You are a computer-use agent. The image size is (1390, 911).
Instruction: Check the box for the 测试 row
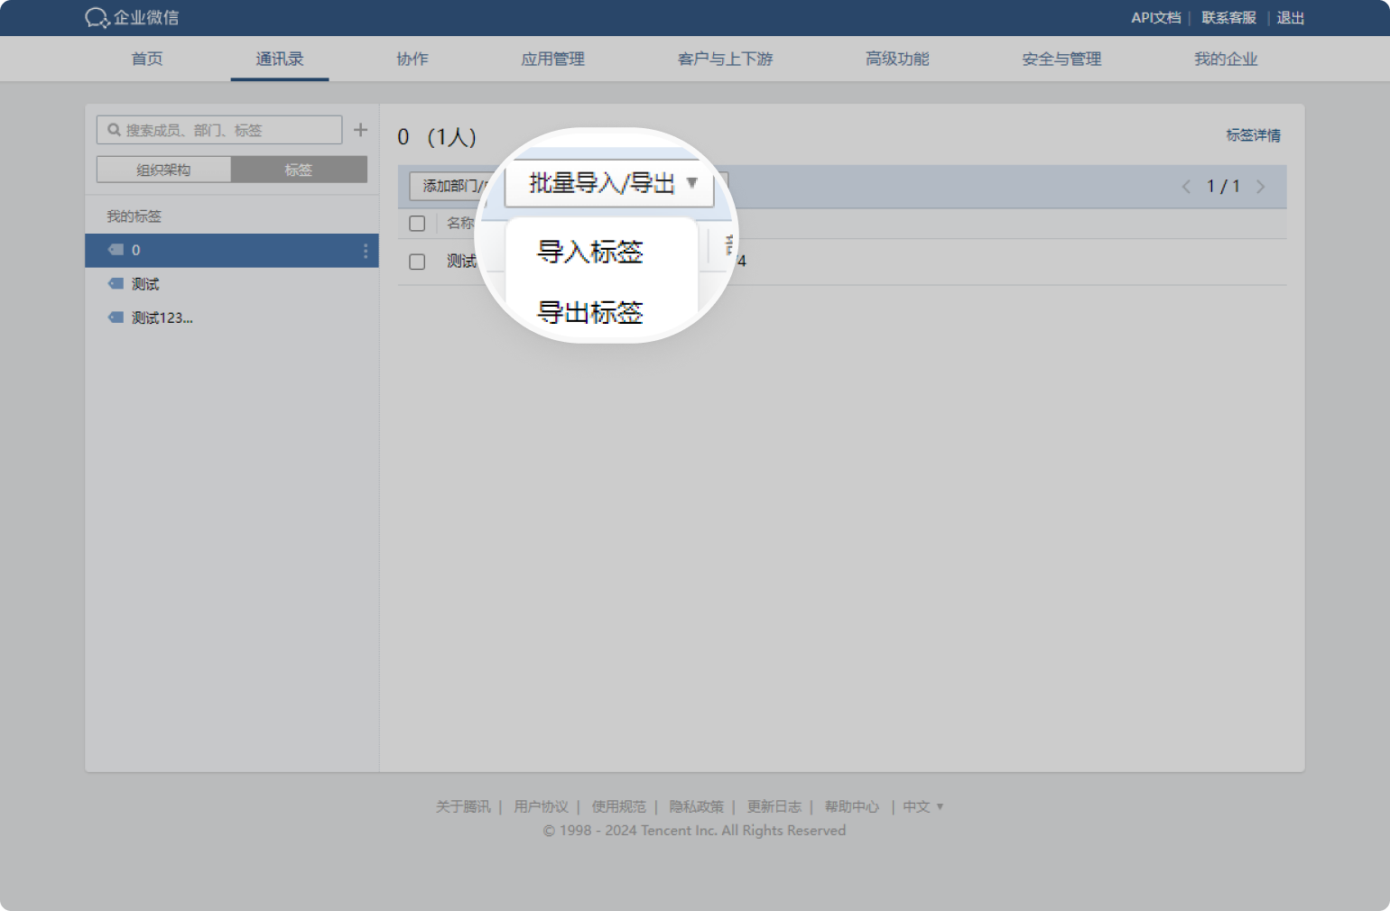[417, 262]
